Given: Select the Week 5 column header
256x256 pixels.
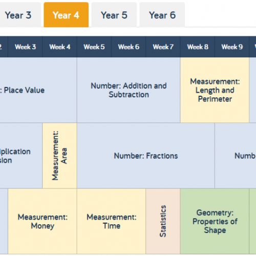Looking at the screenshot, I should (x=94, y=47).
